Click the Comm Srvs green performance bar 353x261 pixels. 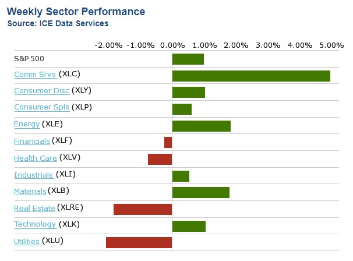click(x=251, y=76)
